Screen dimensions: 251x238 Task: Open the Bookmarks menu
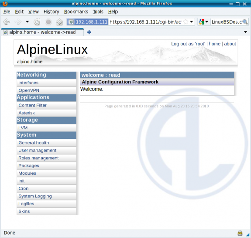[76, 12]
